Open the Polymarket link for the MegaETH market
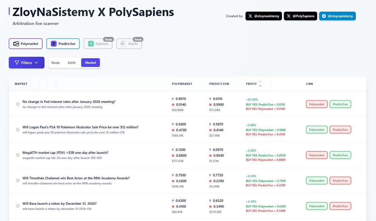The image size is (376, 221). 317,155
